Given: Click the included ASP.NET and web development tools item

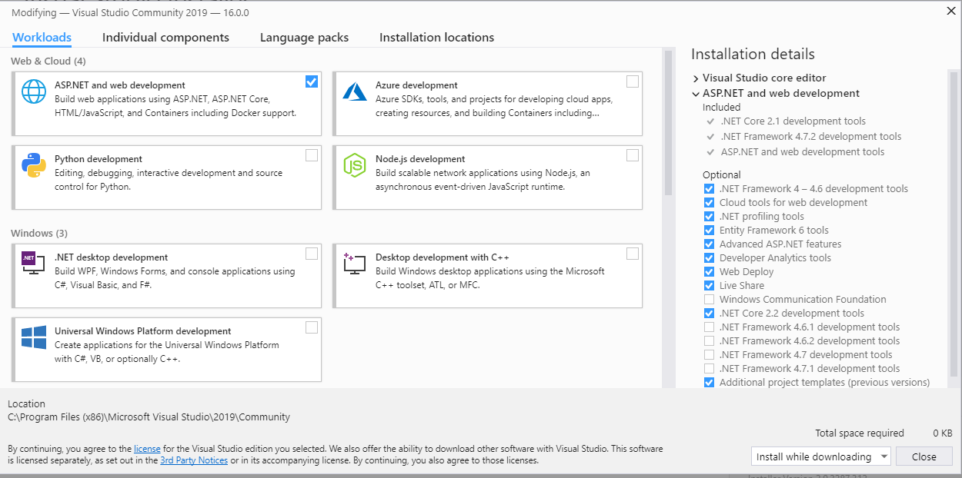Looking at the screenshot, I should tap(802, 152).
